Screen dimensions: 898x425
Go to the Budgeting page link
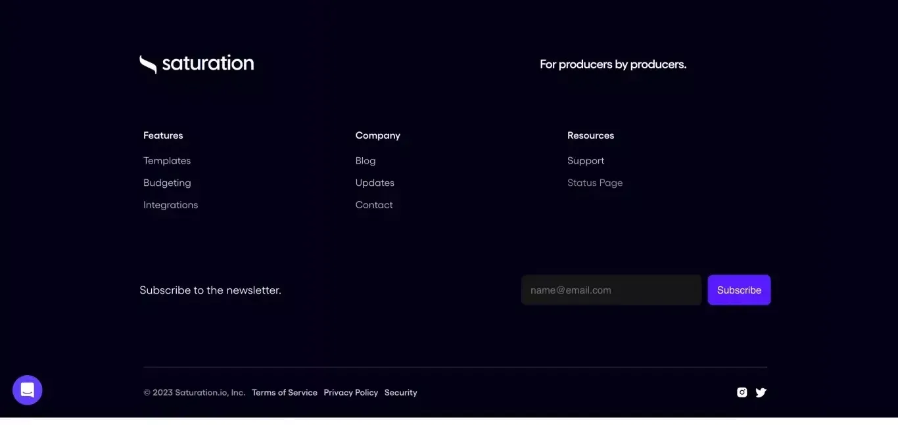tap(167, 183)
